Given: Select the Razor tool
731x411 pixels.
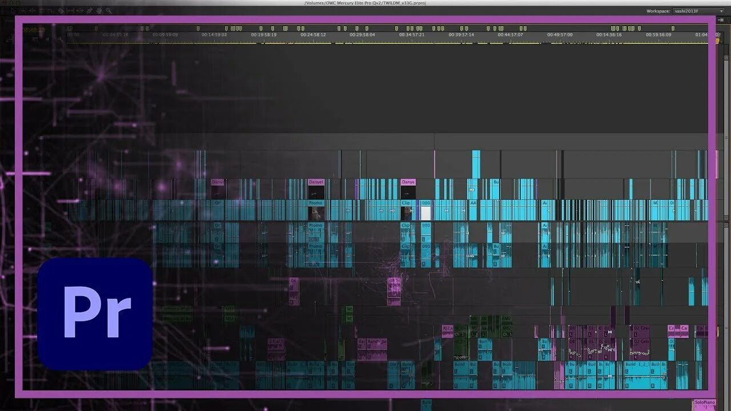Looking at the screenshot, I should (61, 11).
